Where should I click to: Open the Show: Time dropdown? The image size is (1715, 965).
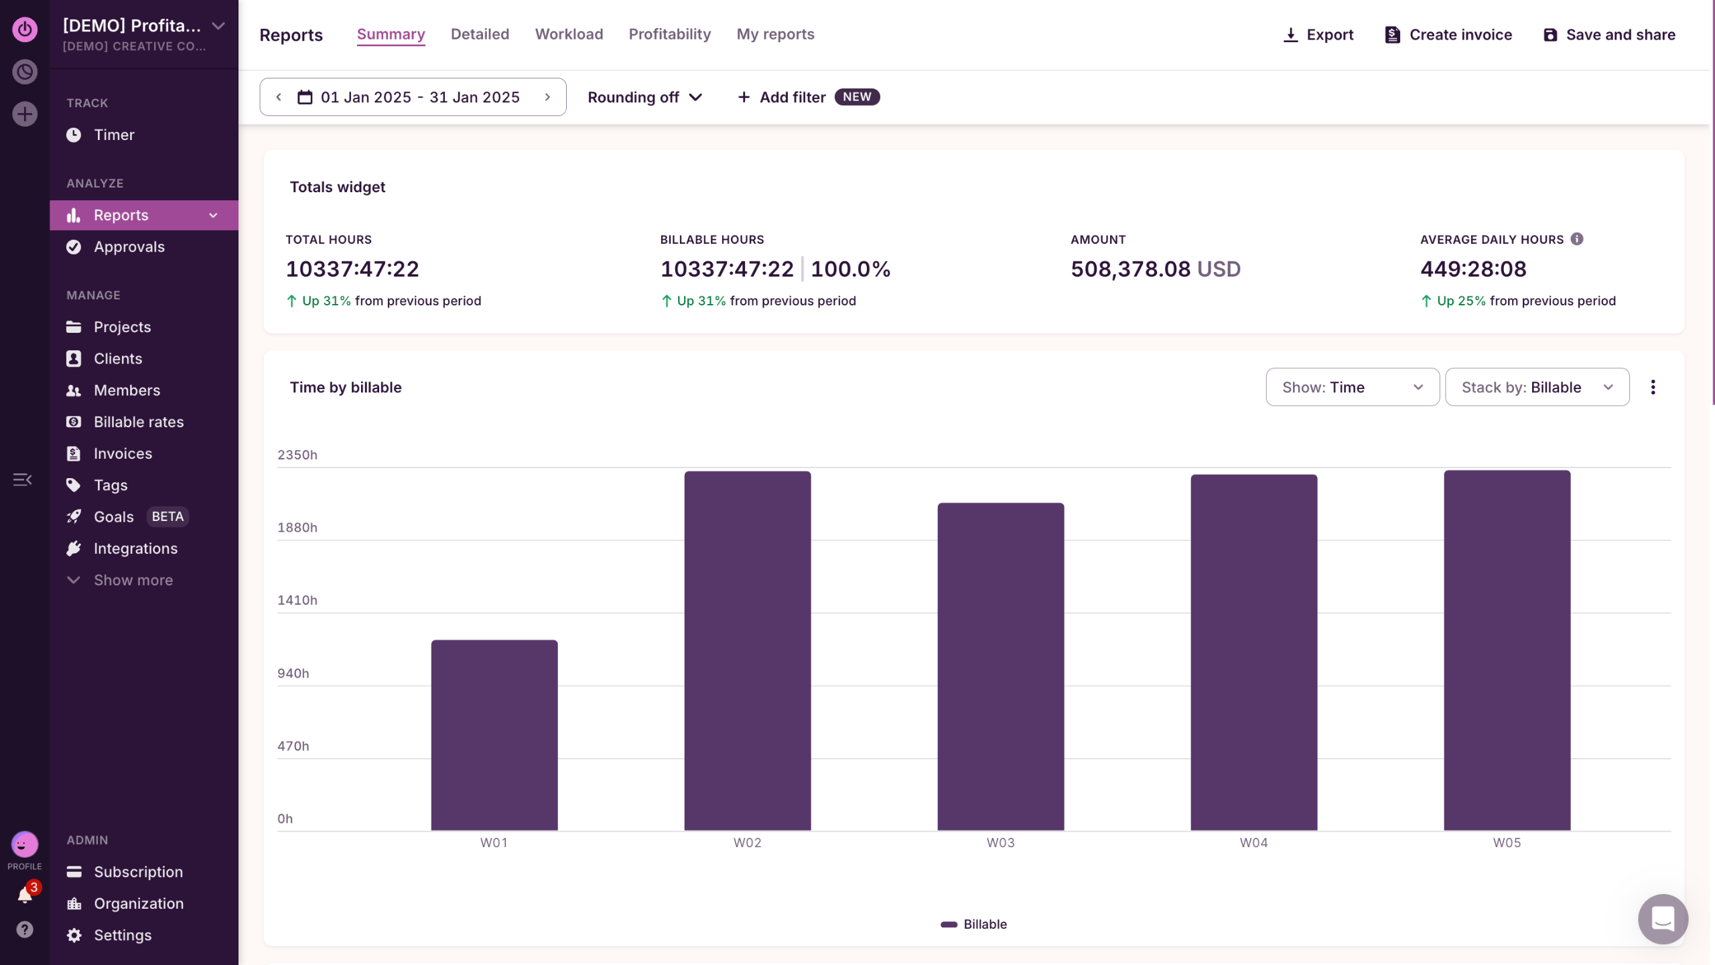1352,387
